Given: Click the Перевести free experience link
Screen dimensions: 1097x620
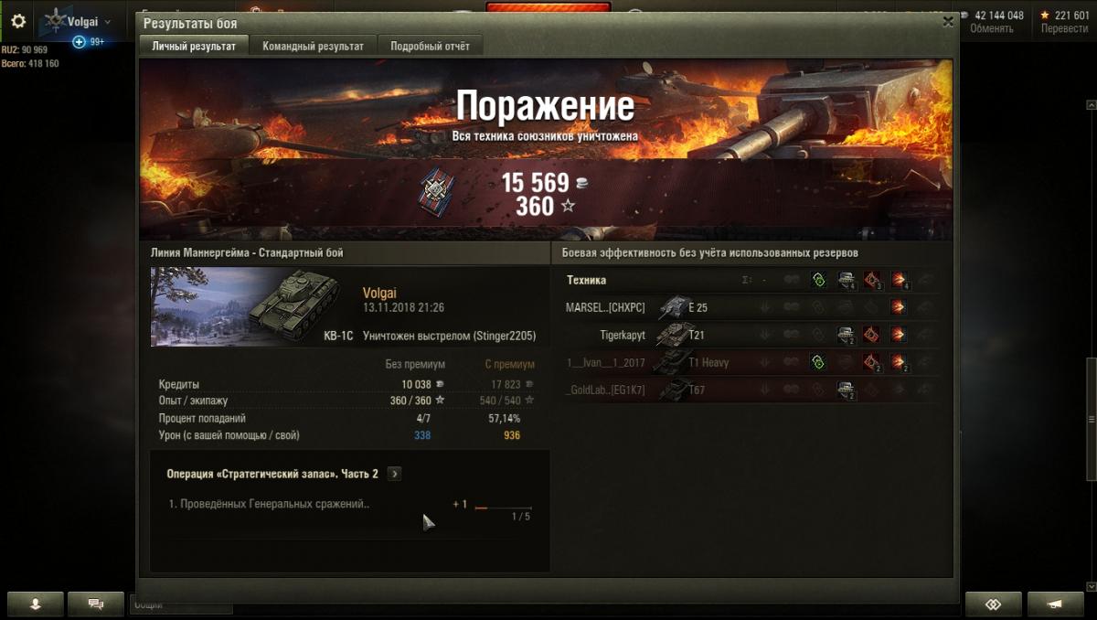Looking at the screenshot, I should pos(1064,28).
